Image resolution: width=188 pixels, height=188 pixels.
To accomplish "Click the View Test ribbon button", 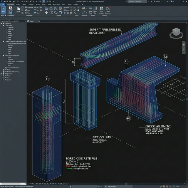I will (x=90, y=10).
